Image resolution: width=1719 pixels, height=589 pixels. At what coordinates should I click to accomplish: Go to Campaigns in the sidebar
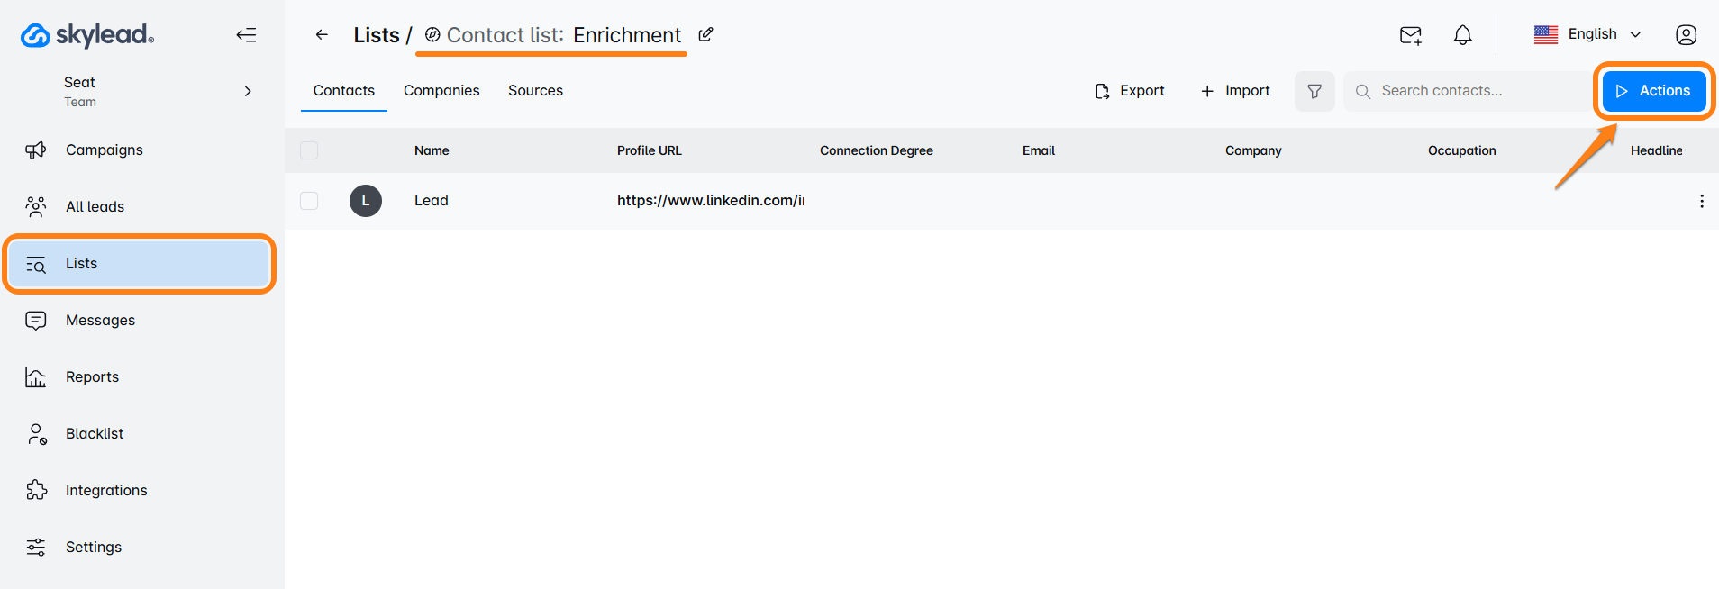[104, 150]
